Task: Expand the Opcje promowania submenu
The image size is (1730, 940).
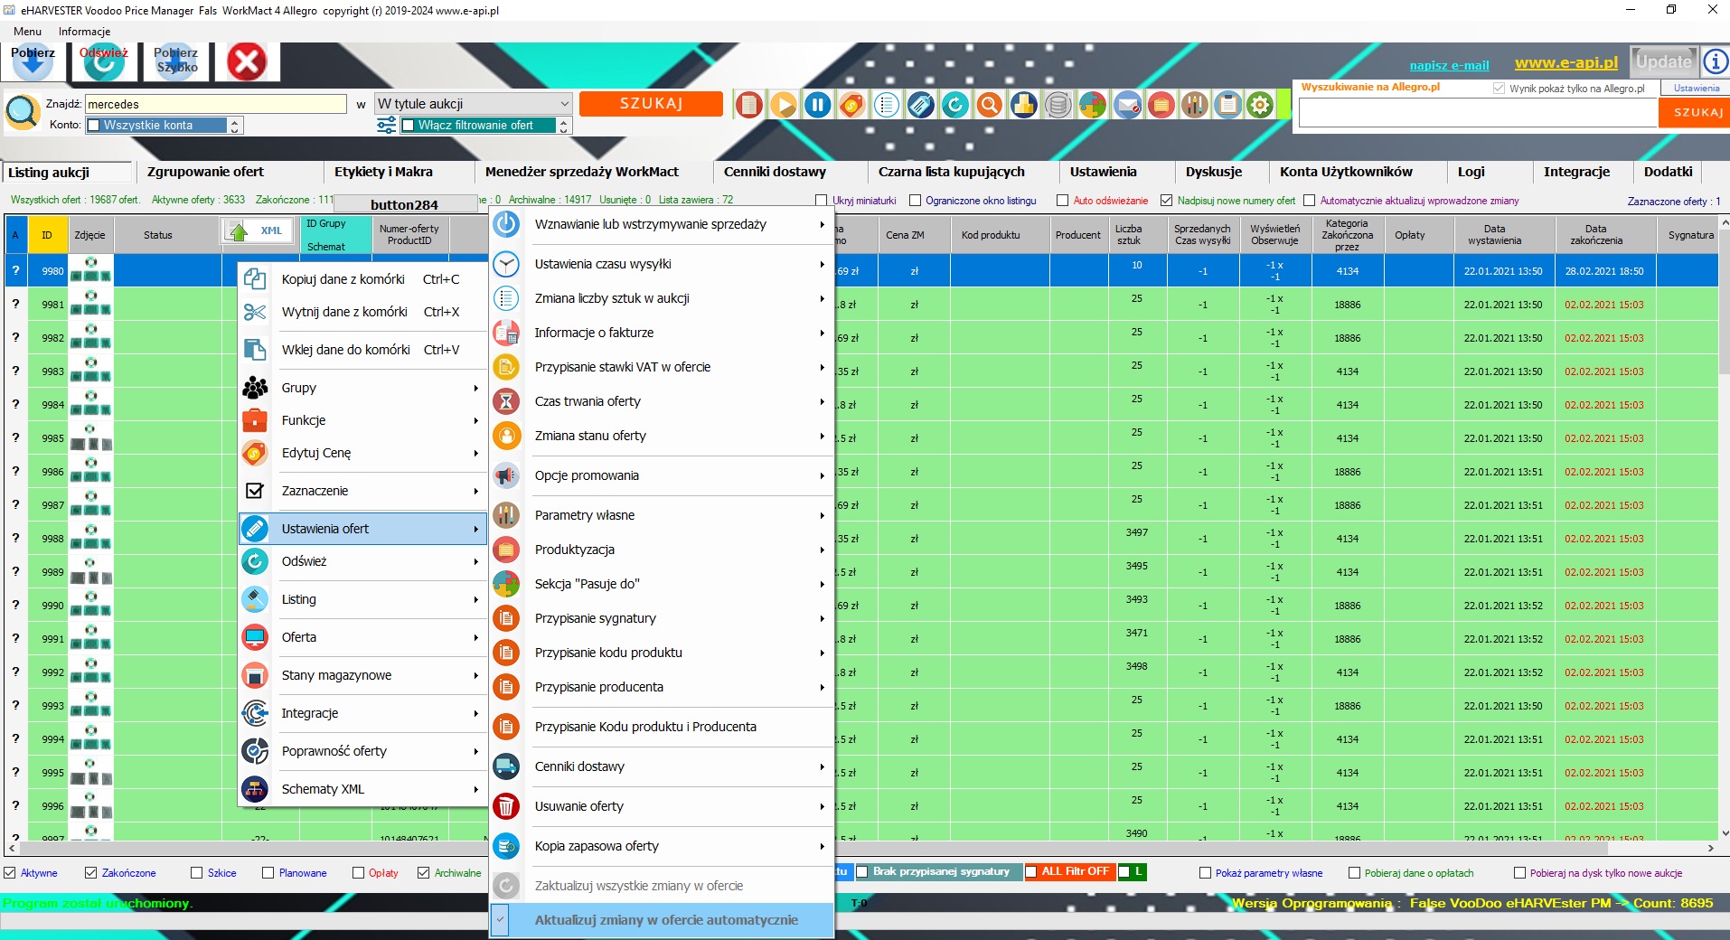Action: pyautogui.click(x=662, y=475)
